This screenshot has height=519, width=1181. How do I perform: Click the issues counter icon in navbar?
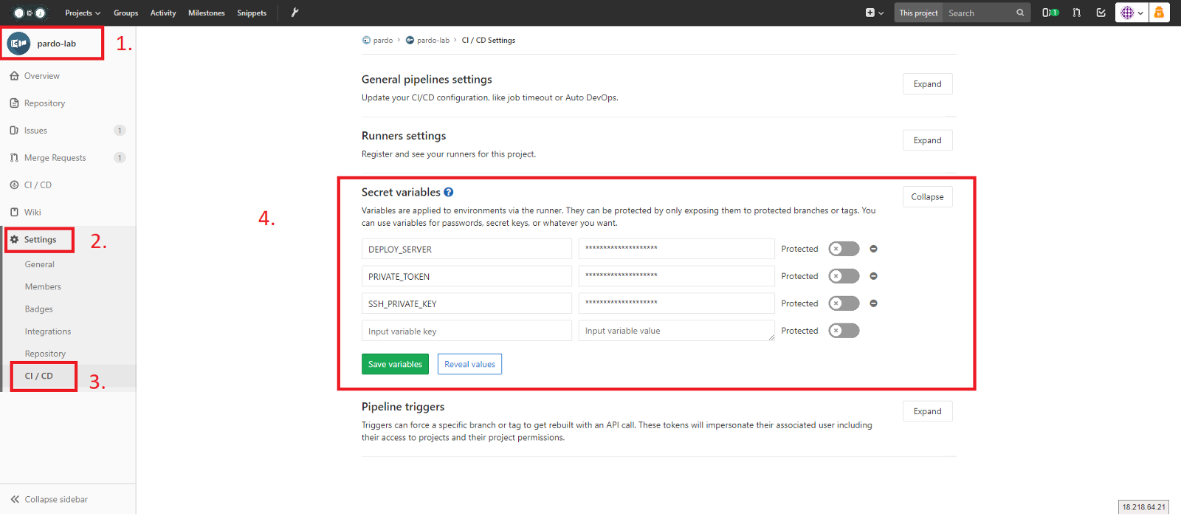(x=1050, y=13)
